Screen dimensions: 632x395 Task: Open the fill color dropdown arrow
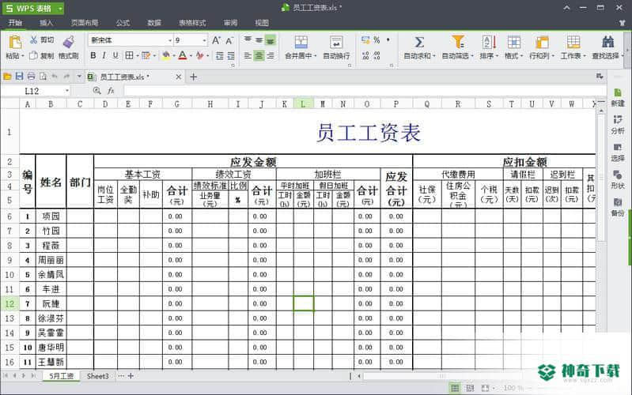pyautogui.click(x=174, y=56)
